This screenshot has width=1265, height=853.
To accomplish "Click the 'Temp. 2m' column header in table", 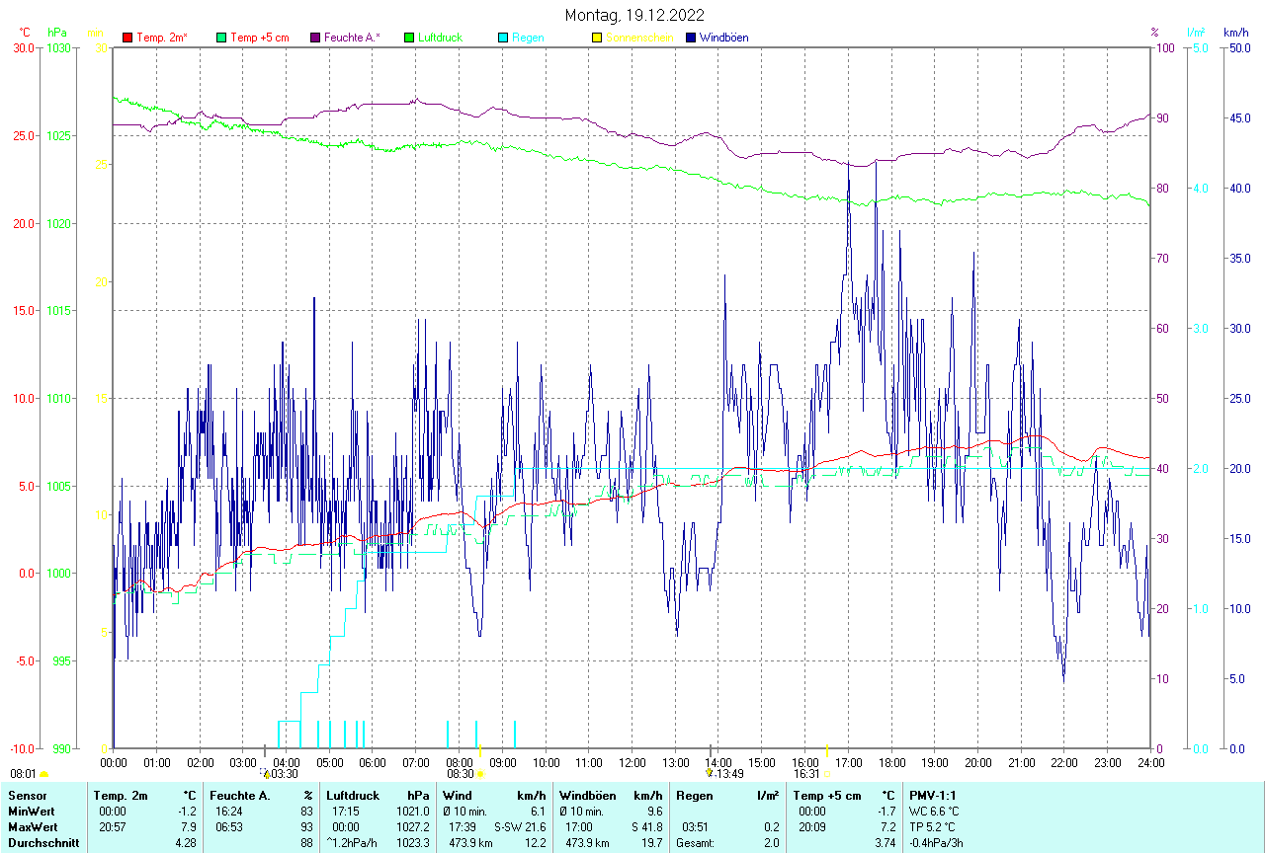I will (121, 795).
